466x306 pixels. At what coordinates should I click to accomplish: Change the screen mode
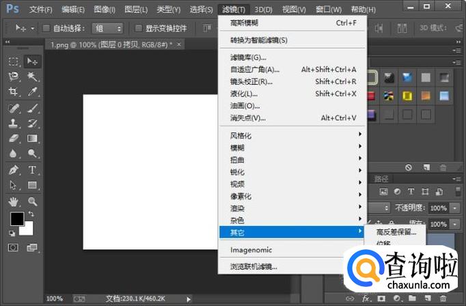point(32,247)
